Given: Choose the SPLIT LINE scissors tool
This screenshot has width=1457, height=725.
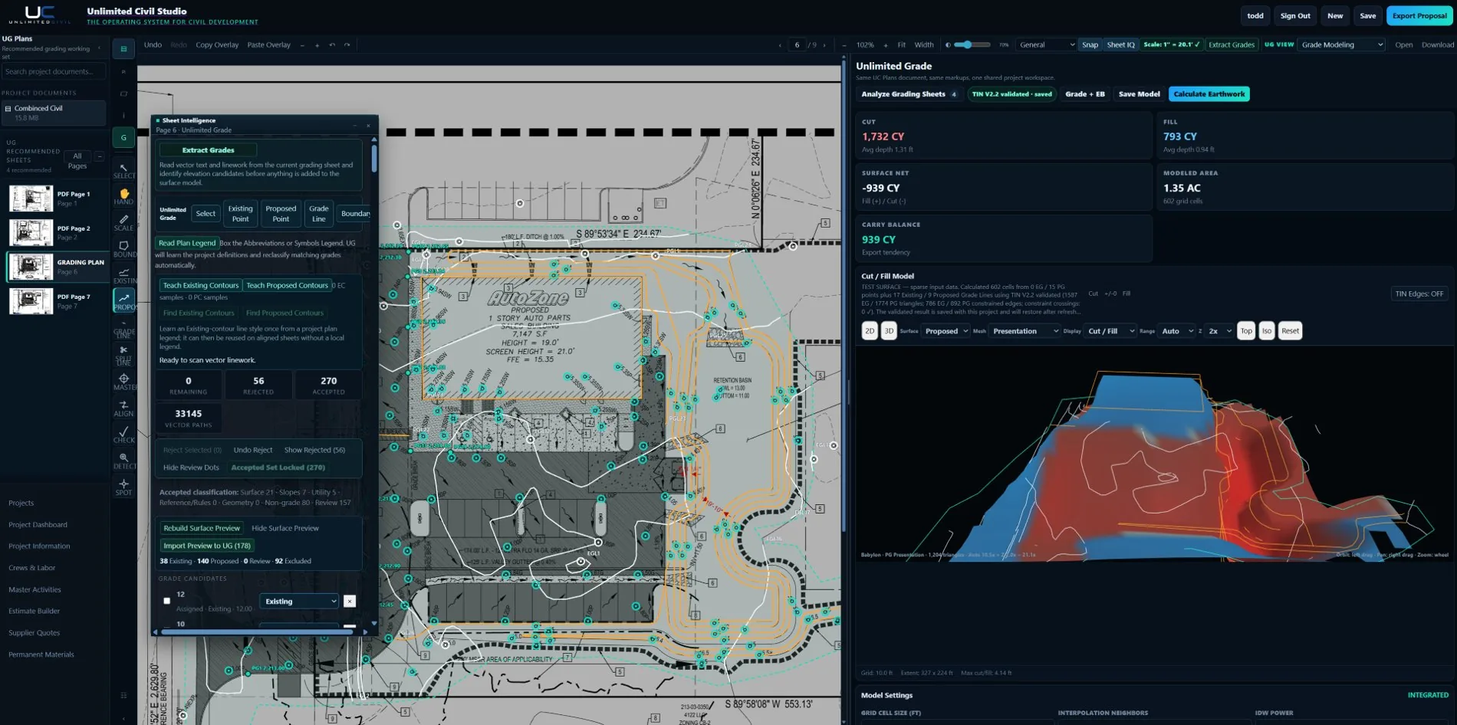Looking at the screenshot, I should [123, 354].
